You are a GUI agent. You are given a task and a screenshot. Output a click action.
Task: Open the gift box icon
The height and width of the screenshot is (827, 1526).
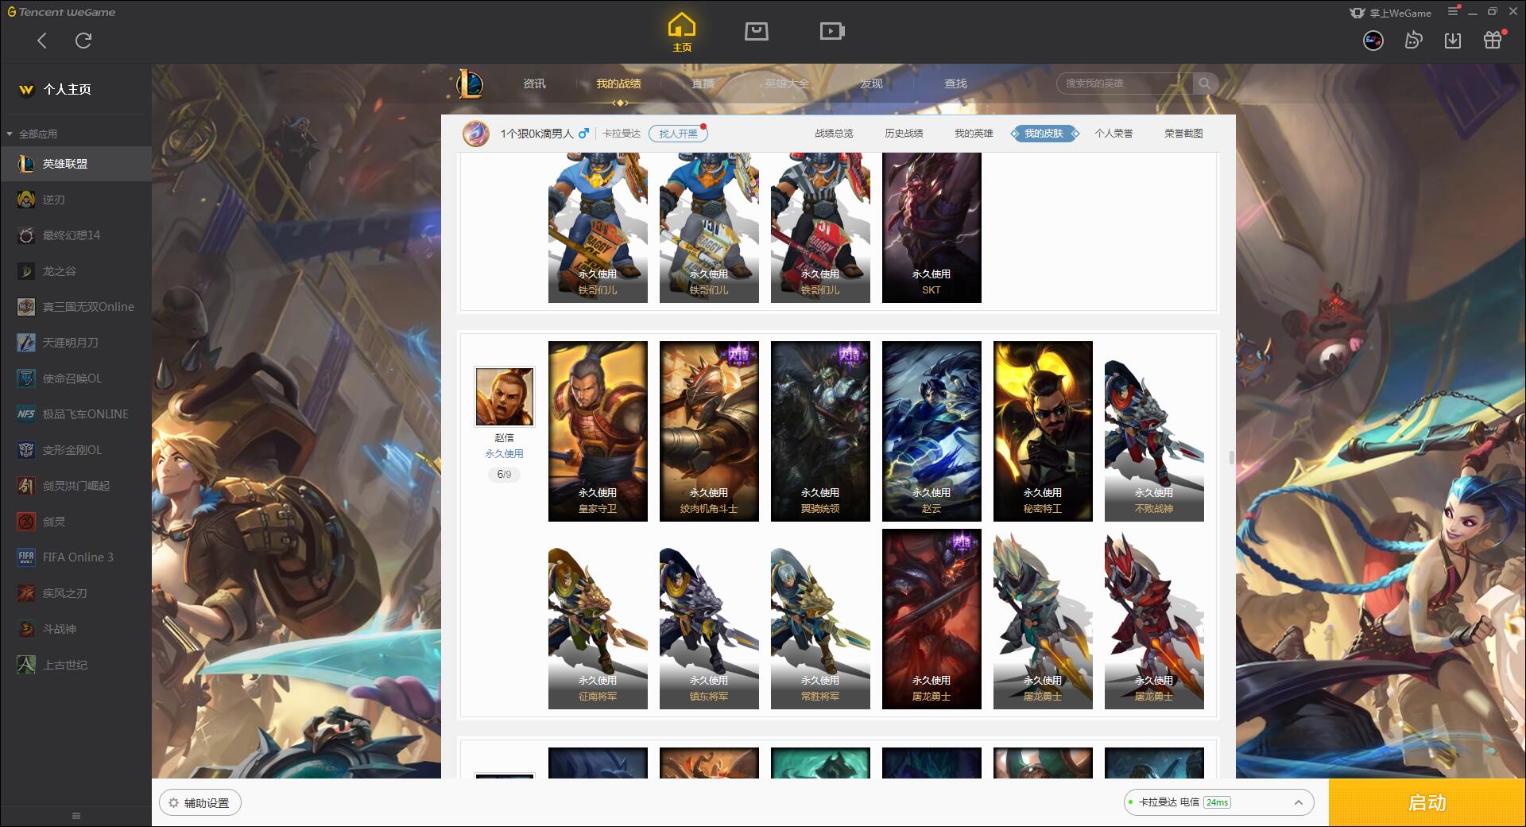tap(1493, 40)
